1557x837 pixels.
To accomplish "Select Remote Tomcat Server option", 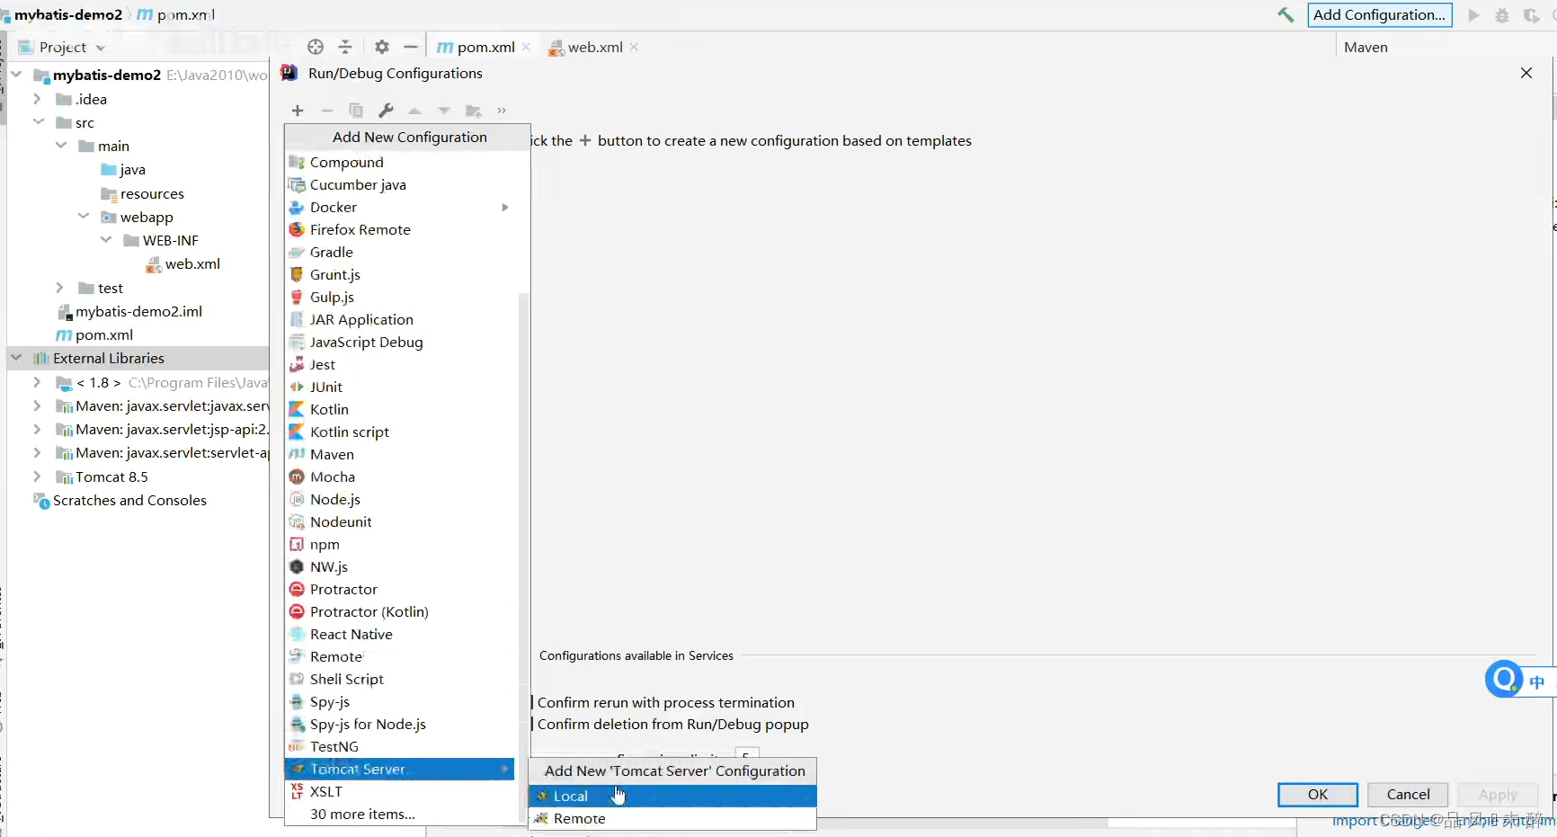I will pos(672,818).
